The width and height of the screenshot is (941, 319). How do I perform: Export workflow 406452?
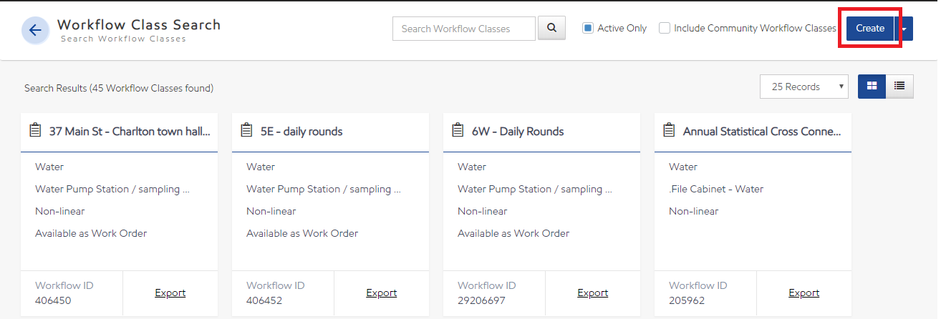(381, 293)
